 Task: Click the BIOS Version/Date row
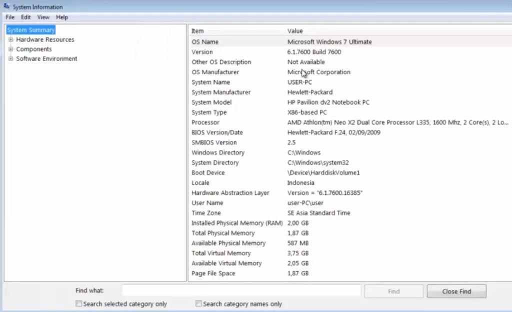(350, 132)
